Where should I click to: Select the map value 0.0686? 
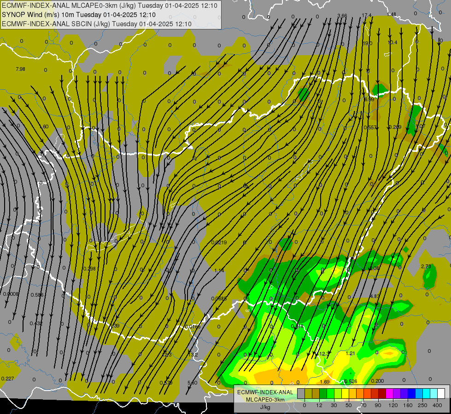click(219, 299)
